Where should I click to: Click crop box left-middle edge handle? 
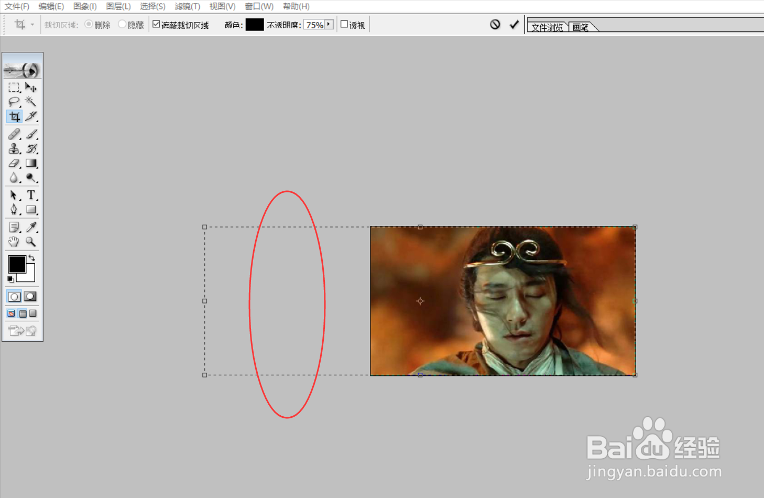pos(205,301)
